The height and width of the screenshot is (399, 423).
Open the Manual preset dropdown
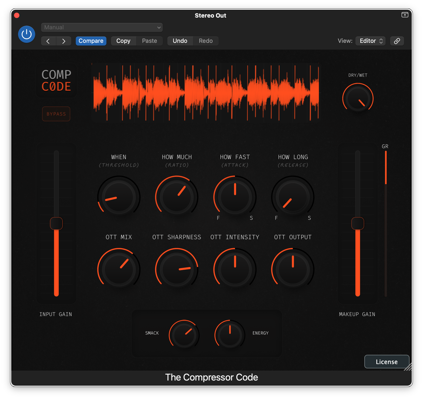point(102,27)
